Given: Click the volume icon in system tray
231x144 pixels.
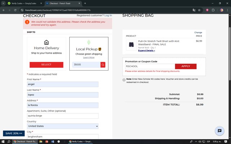Looking at the screenshot, I should (x=200, y=141).
